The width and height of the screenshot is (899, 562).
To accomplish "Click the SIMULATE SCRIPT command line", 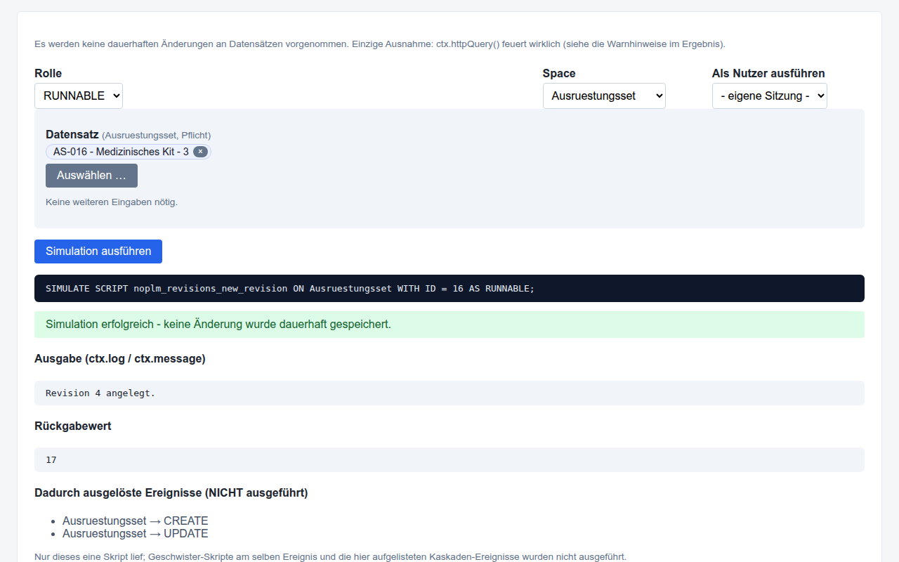I will [449, 289].
